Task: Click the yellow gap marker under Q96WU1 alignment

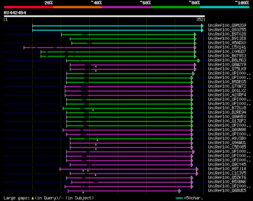Action: click(x=96, y=145)
